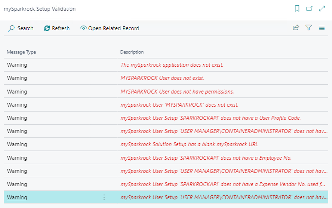Open the filter pane icon
This screenshot has height=208, width=332.
pos(309,28)
